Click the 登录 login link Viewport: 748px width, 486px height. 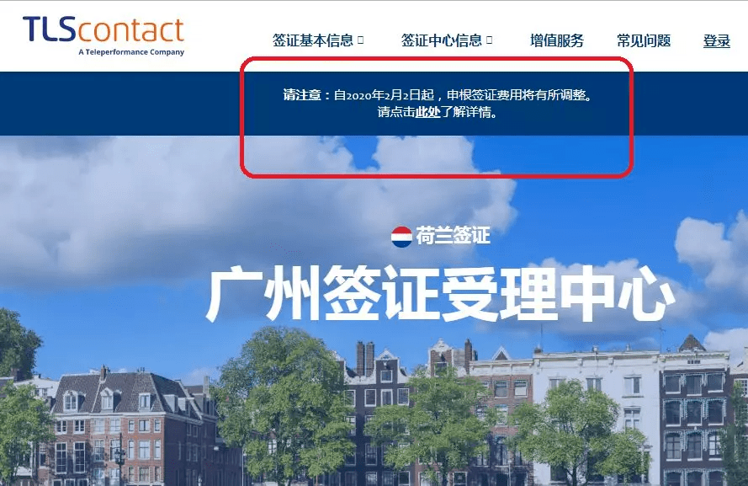pyautogui.click(x=717, y=40)
